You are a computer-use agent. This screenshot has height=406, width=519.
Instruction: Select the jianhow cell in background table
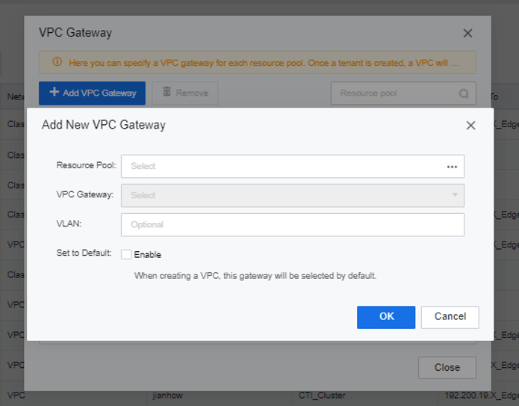(x=167, y=394)
